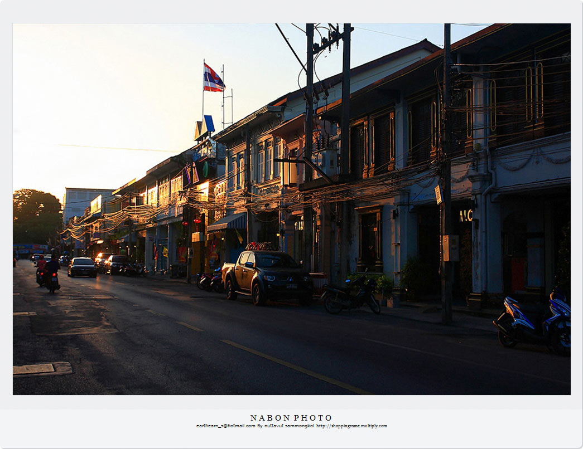The image size is (583, 449).
Task: Click the http://shoppingrome.multiply.com URL text
Action: tap(351, 426)
